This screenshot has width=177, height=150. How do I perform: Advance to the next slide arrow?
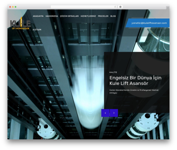coord(114,113)
